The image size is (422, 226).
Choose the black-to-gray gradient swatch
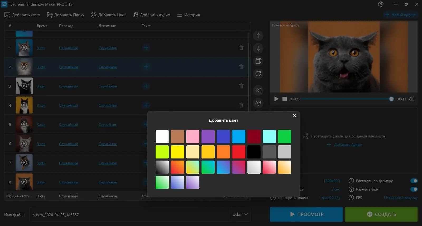(162, 167)
